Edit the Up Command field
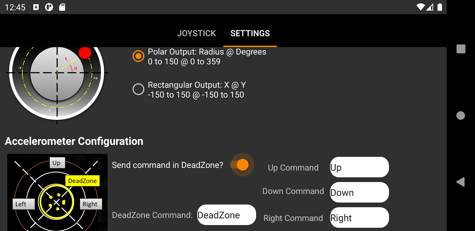 pos(359,167)
